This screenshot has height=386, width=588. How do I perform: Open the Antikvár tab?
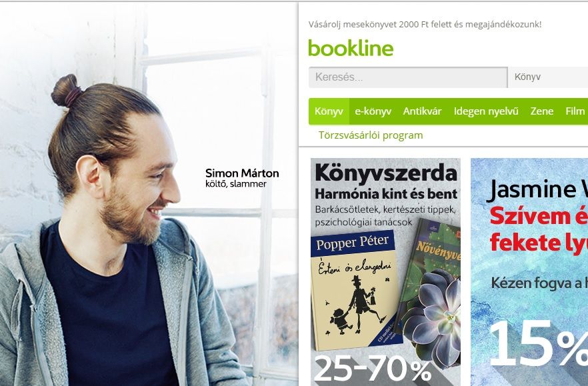(422, 111)
